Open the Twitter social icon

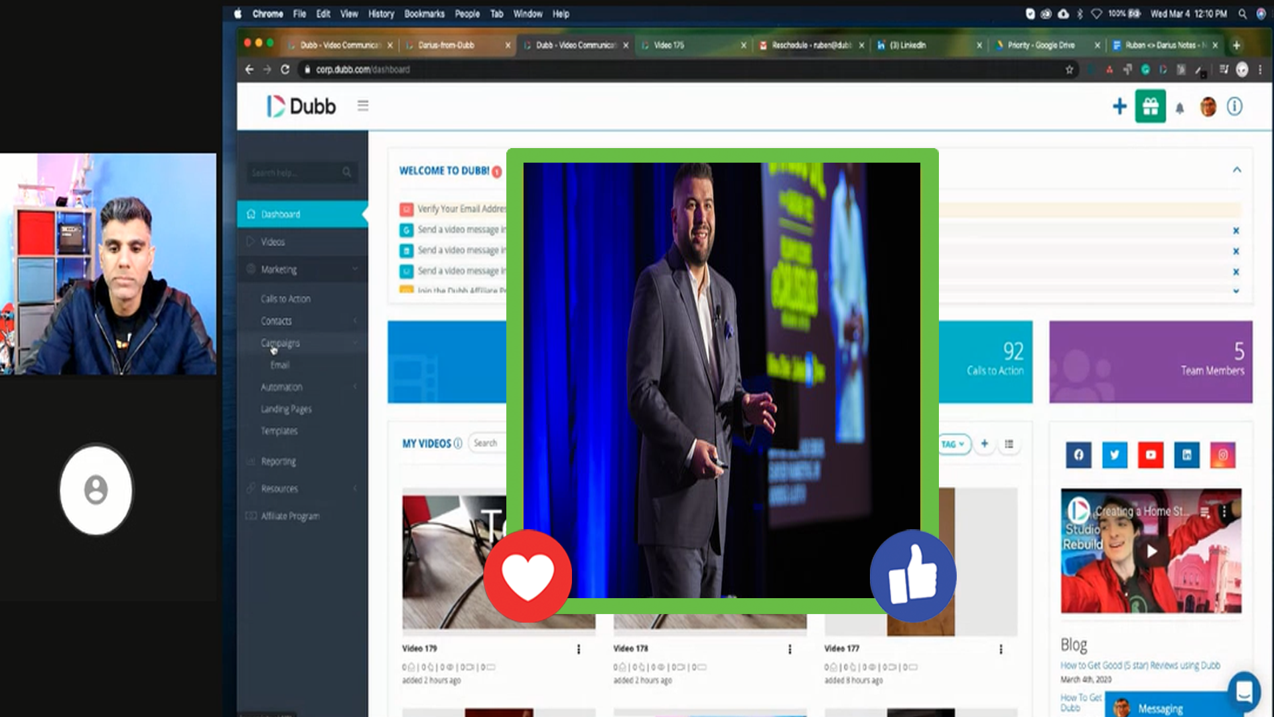(x=1115, y=455)
